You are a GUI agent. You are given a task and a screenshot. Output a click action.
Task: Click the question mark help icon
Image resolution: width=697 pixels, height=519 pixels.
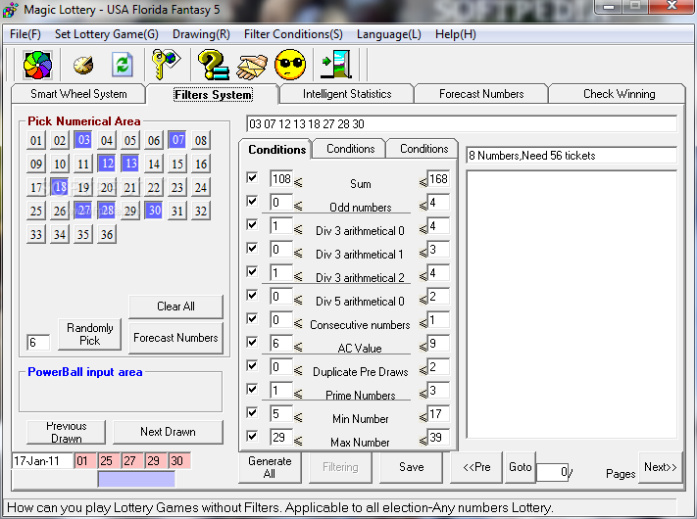pos(213,65)
